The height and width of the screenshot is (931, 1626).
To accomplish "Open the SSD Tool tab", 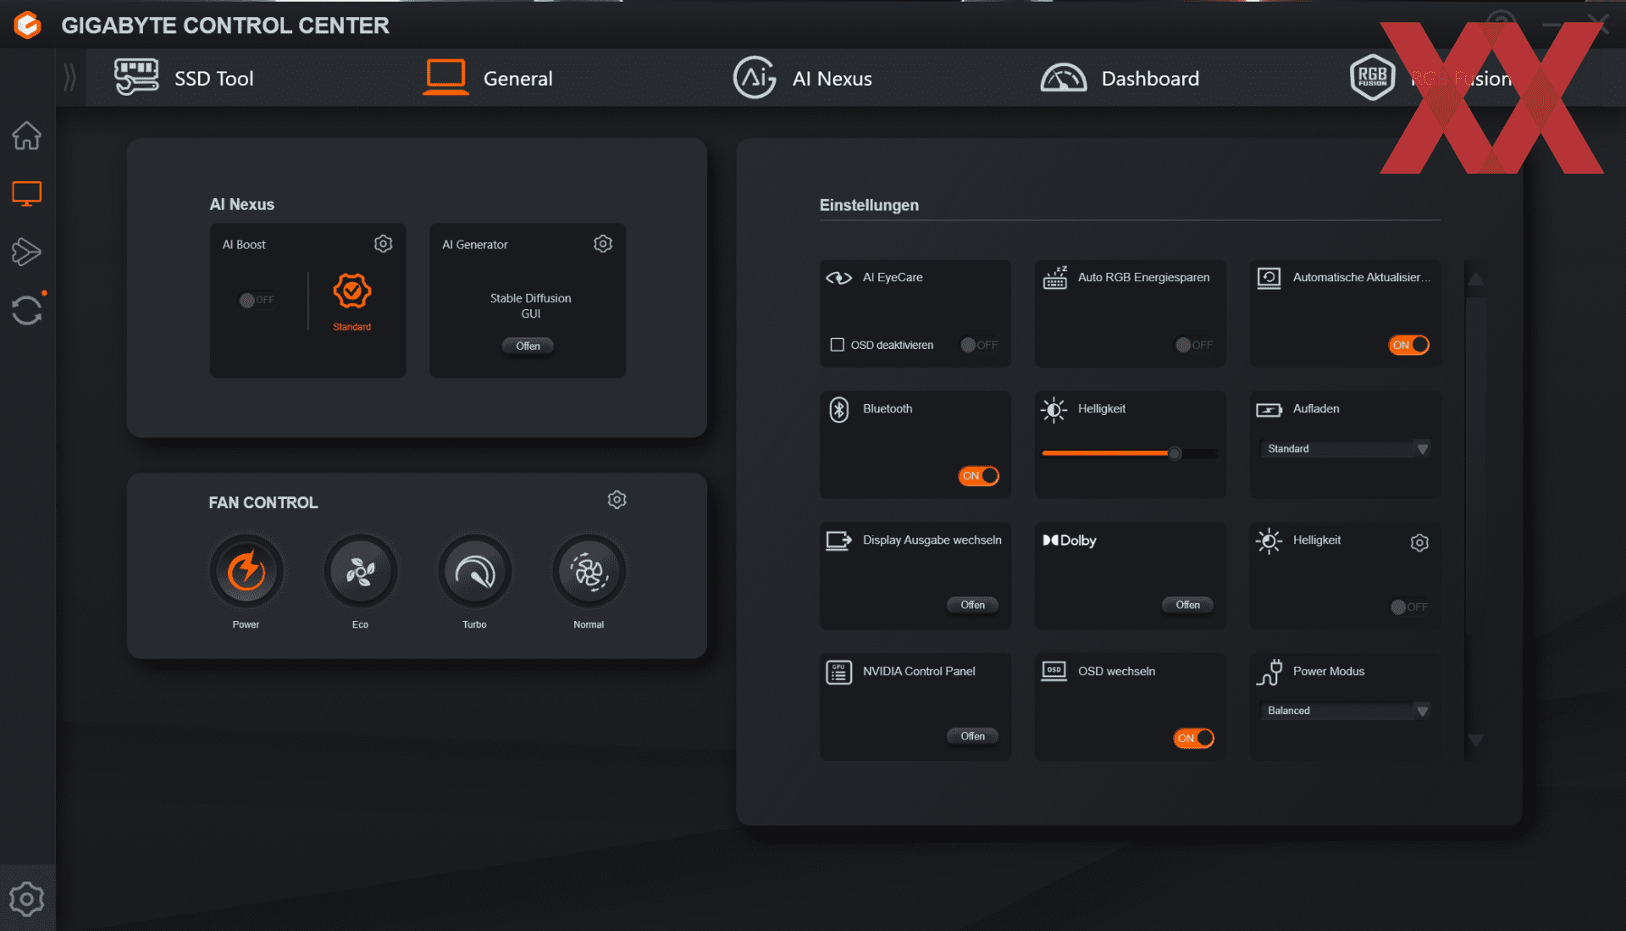I will [184, 78].
